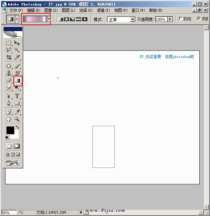The image size is (210, 216).
Task: Open the 窗口(W) menu
Action: 138,10
